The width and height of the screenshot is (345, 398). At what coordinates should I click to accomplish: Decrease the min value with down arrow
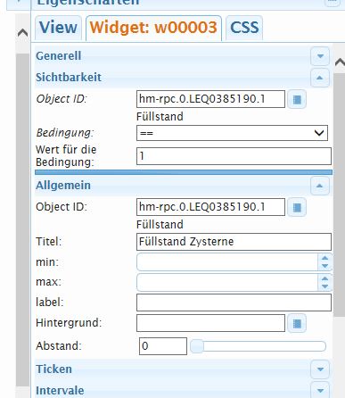(324, 266)
